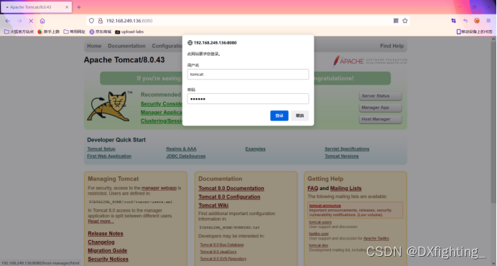Open the Migration Guide link

[108, 250]
